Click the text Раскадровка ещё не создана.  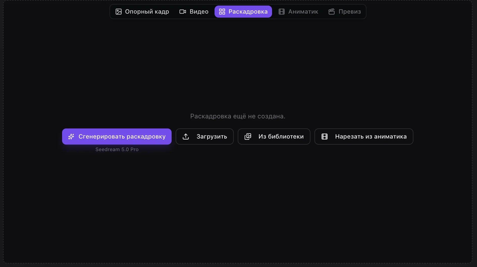point(238,116)
